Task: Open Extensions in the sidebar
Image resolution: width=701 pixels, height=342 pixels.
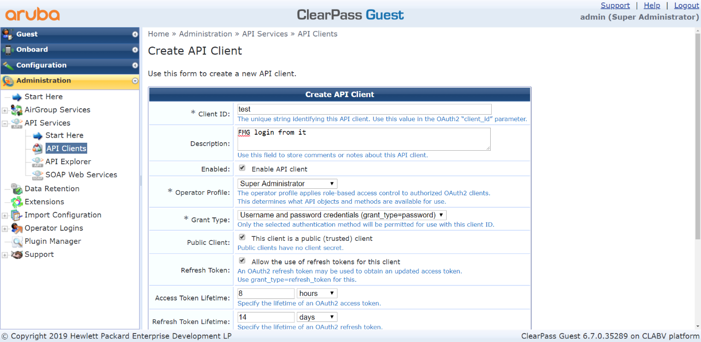Action: click(45, 202)
